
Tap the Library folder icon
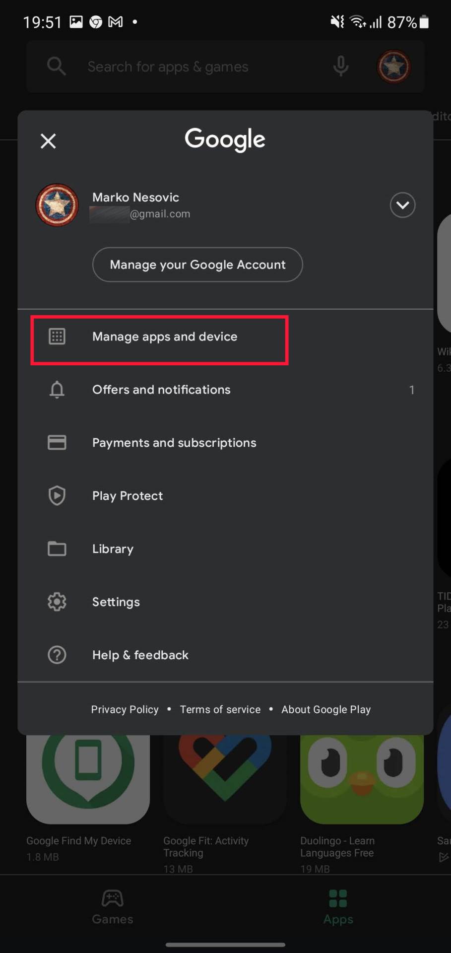(57, 548)
